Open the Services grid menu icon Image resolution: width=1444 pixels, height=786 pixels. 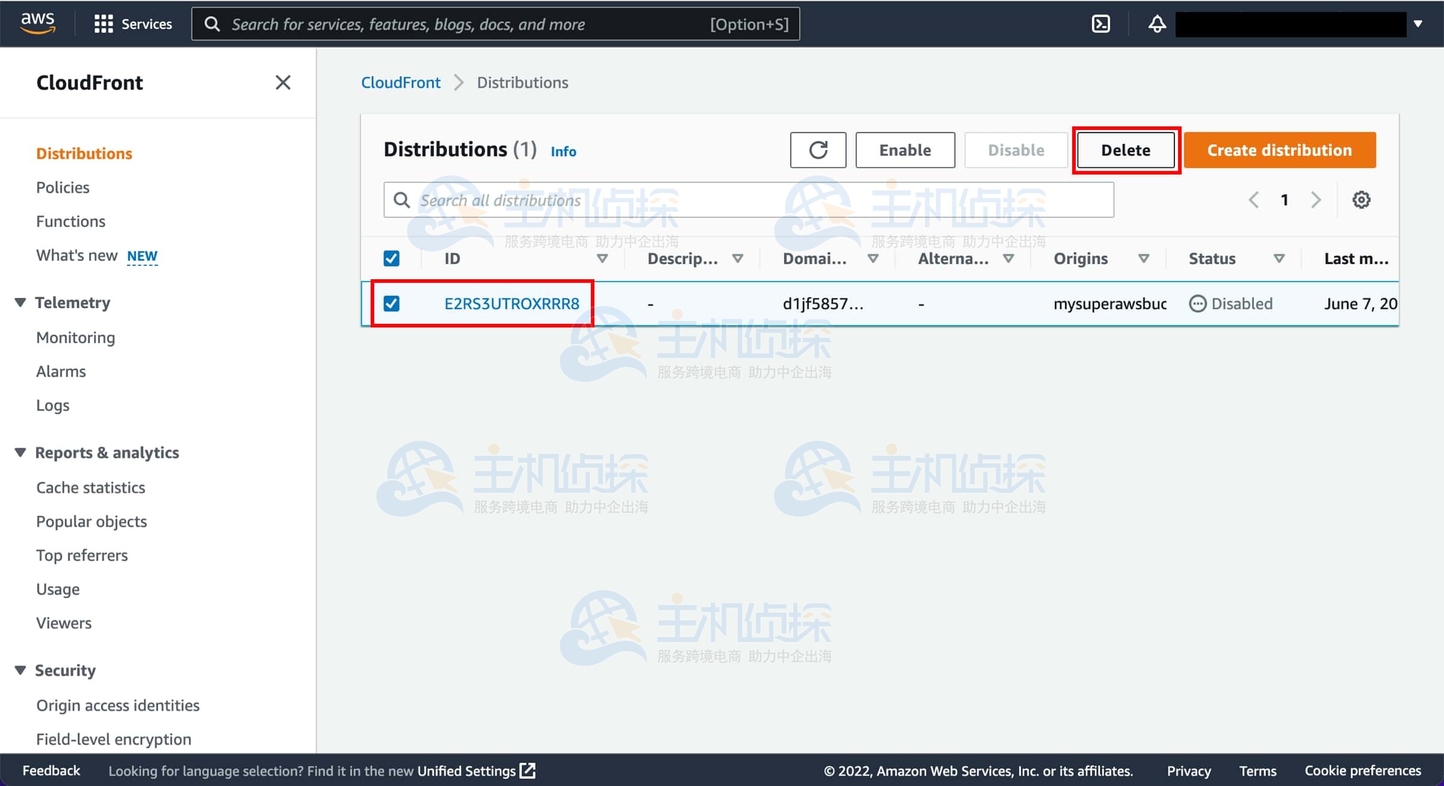(103, 24)
